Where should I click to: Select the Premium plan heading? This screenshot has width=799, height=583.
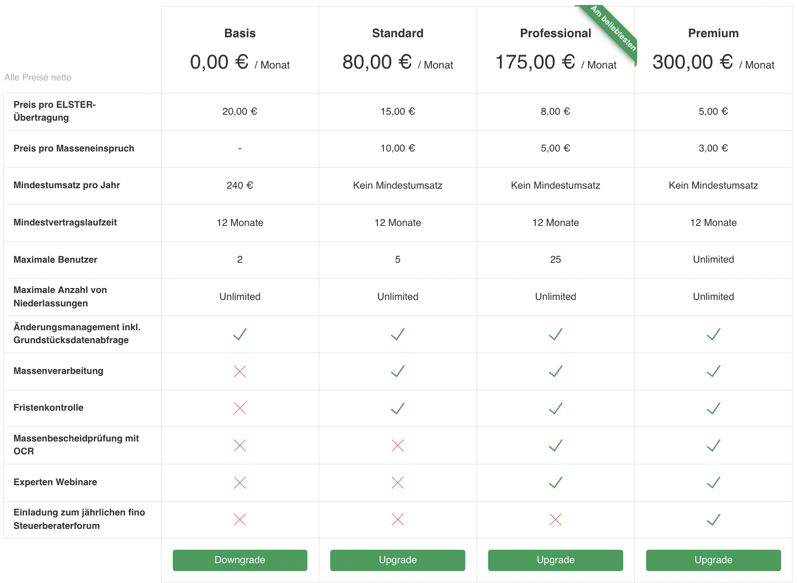click(x=714, y=33)
